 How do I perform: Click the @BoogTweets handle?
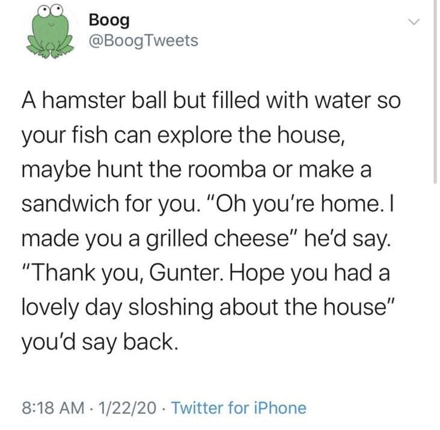point(142,41)
